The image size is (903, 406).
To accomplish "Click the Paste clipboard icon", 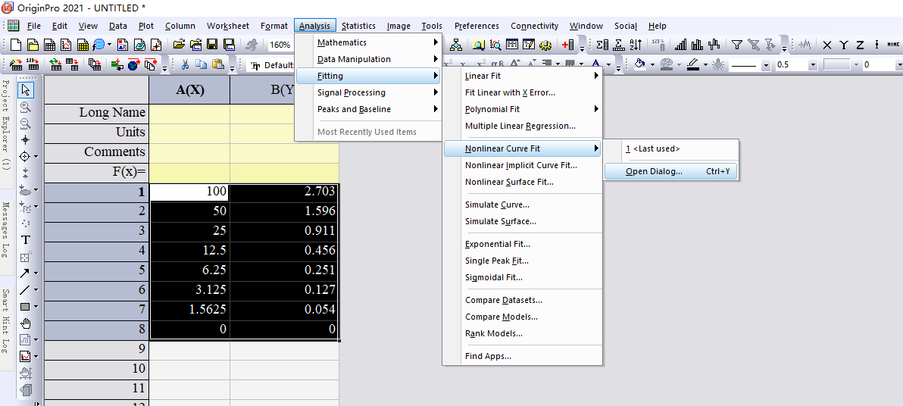I will [217, 64].
